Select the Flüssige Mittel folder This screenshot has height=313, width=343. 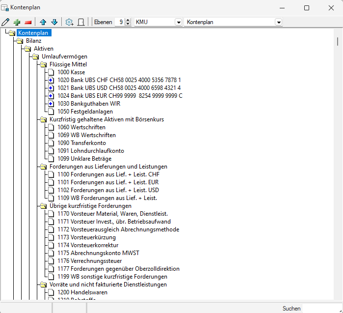click(x=68, y=64)
